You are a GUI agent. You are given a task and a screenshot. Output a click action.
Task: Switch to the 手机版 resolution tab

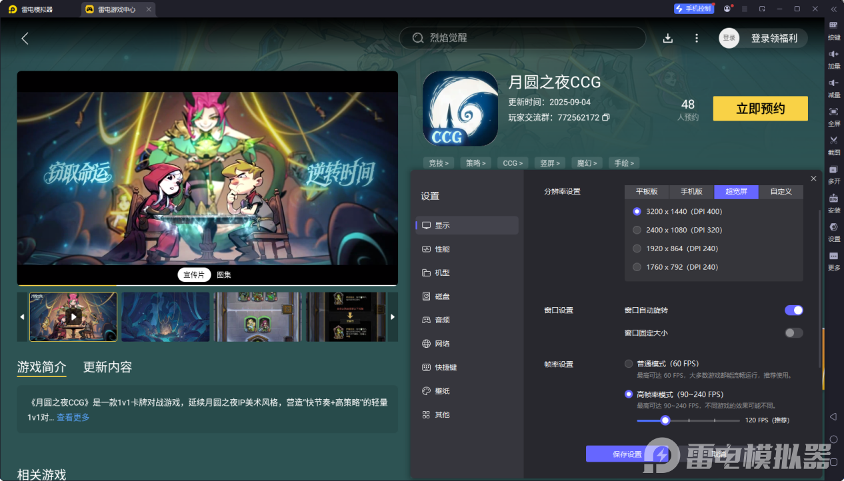[x=691, y=191]
